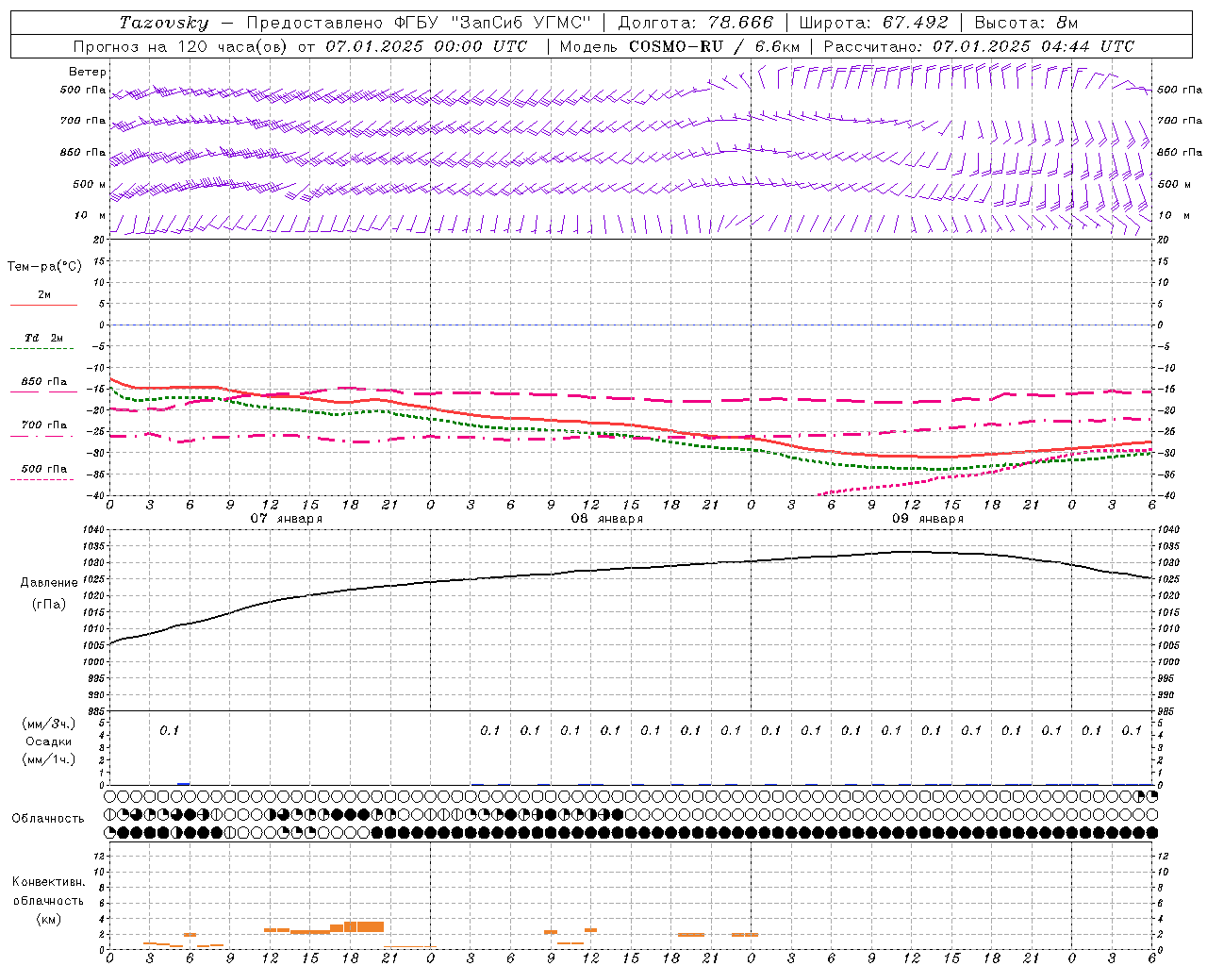Screen dimensions: 1207x966
Task: Click the isolated 0.1 precipitation value on 07 января
Action: (x=169, y=730)
